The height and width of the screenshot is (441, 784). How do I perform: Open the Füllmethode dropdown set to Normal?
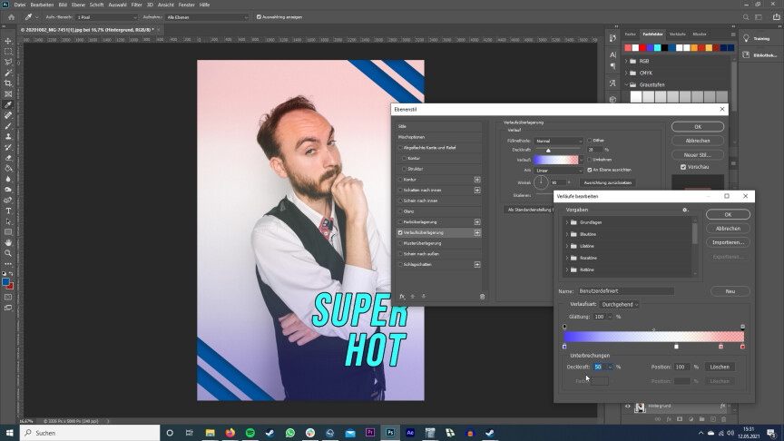[x=558, y=141]
